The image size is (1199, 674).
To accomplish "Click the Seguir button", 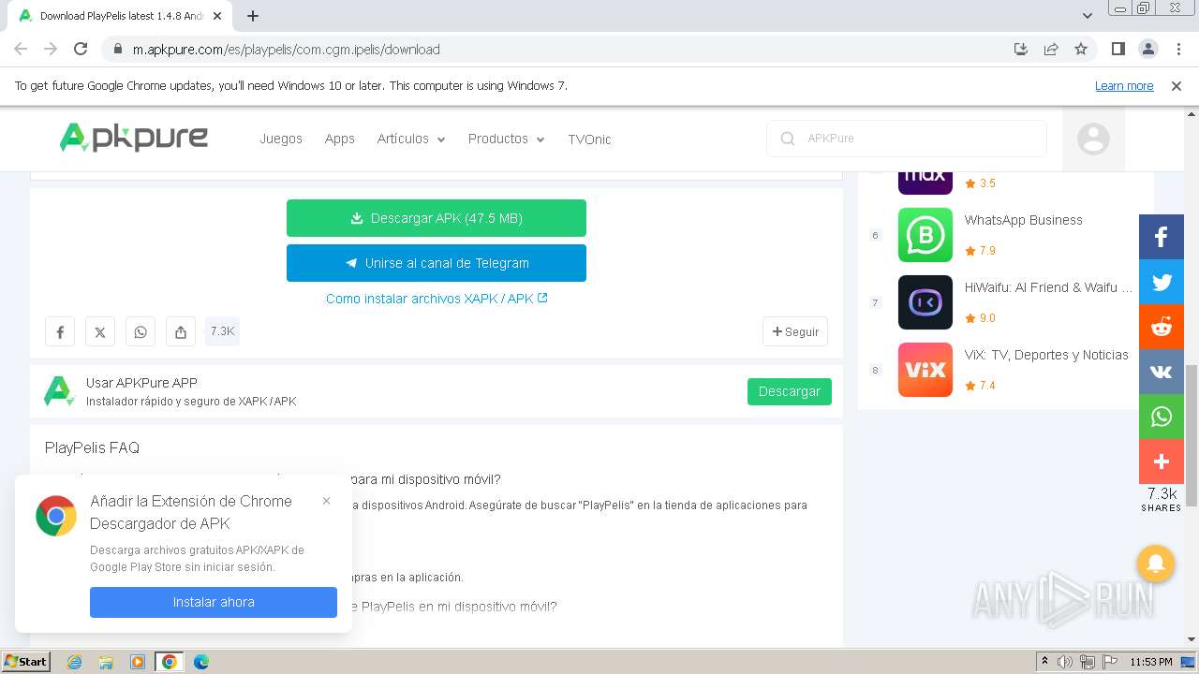I will click(795, 331).
